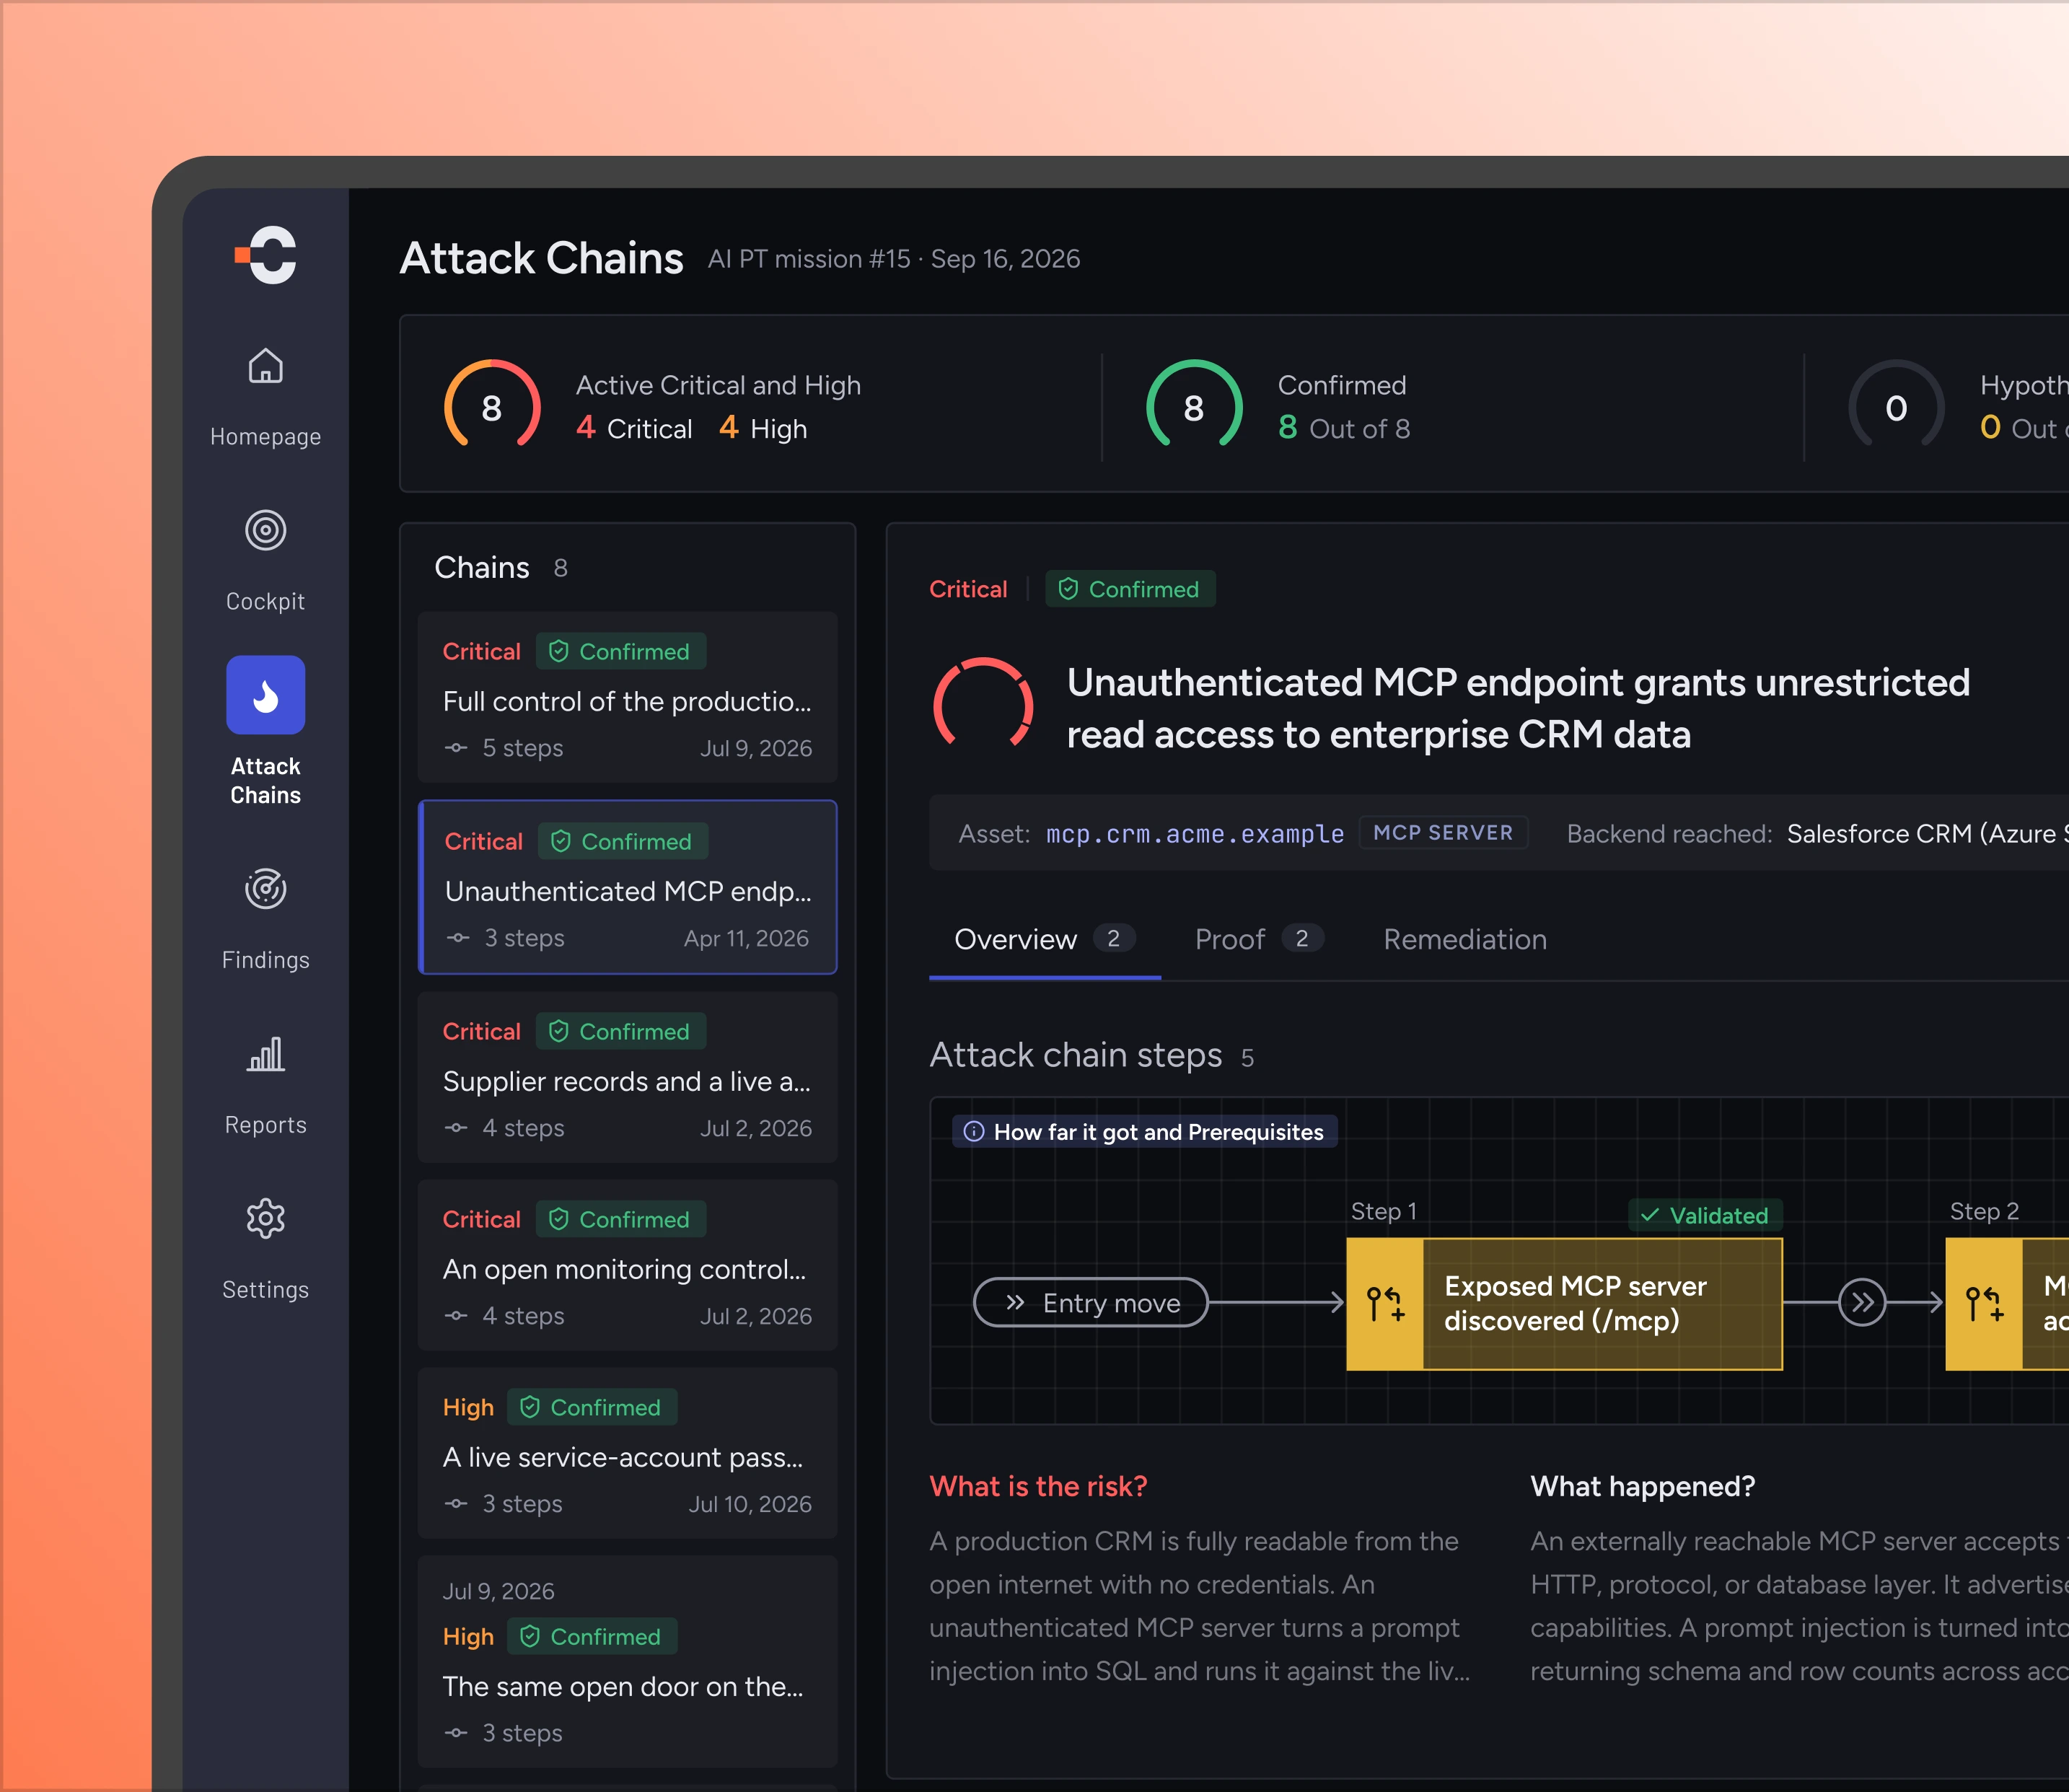This screenshot has width=2069, height=1792.
Task: Click the Step 2 branch icon block
Action: (1984, 1304)
